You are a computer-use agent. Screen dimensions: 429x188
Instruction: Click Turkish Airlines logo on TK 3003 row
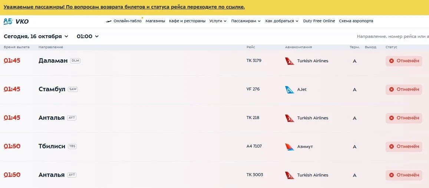[290, 175]
